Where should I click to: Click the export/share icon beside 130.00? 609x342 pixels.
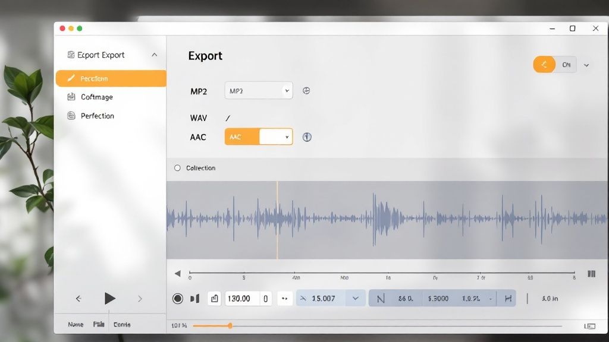(x=214, y=299)
